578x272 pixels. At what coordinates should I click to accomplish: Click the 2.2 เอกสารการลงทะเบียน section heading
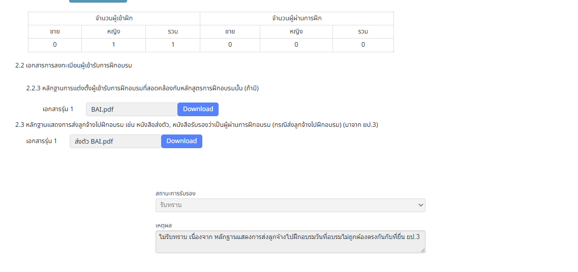pyautogui.click(x=74, y=65)
